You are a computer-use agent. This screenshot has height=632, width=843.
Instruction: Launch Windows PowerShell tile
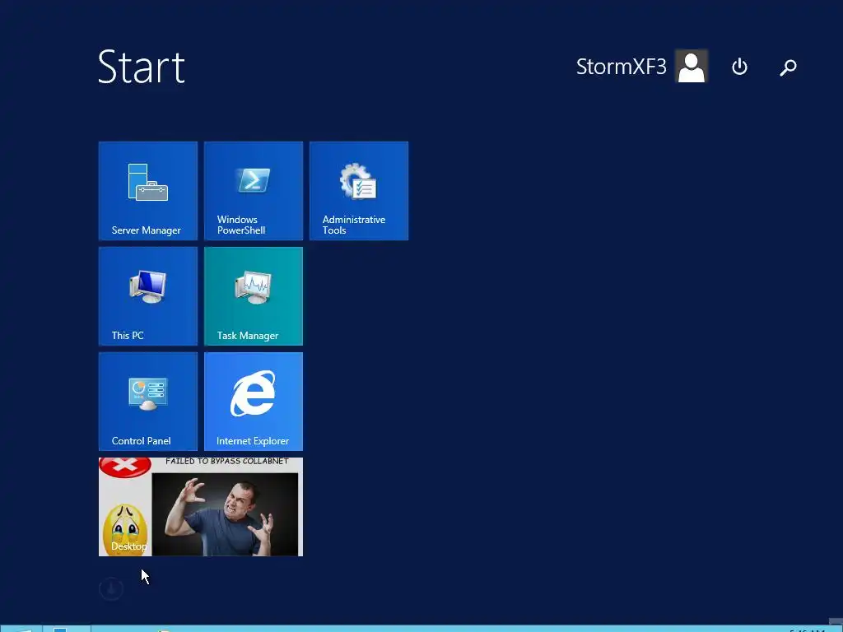click(254, 191)
